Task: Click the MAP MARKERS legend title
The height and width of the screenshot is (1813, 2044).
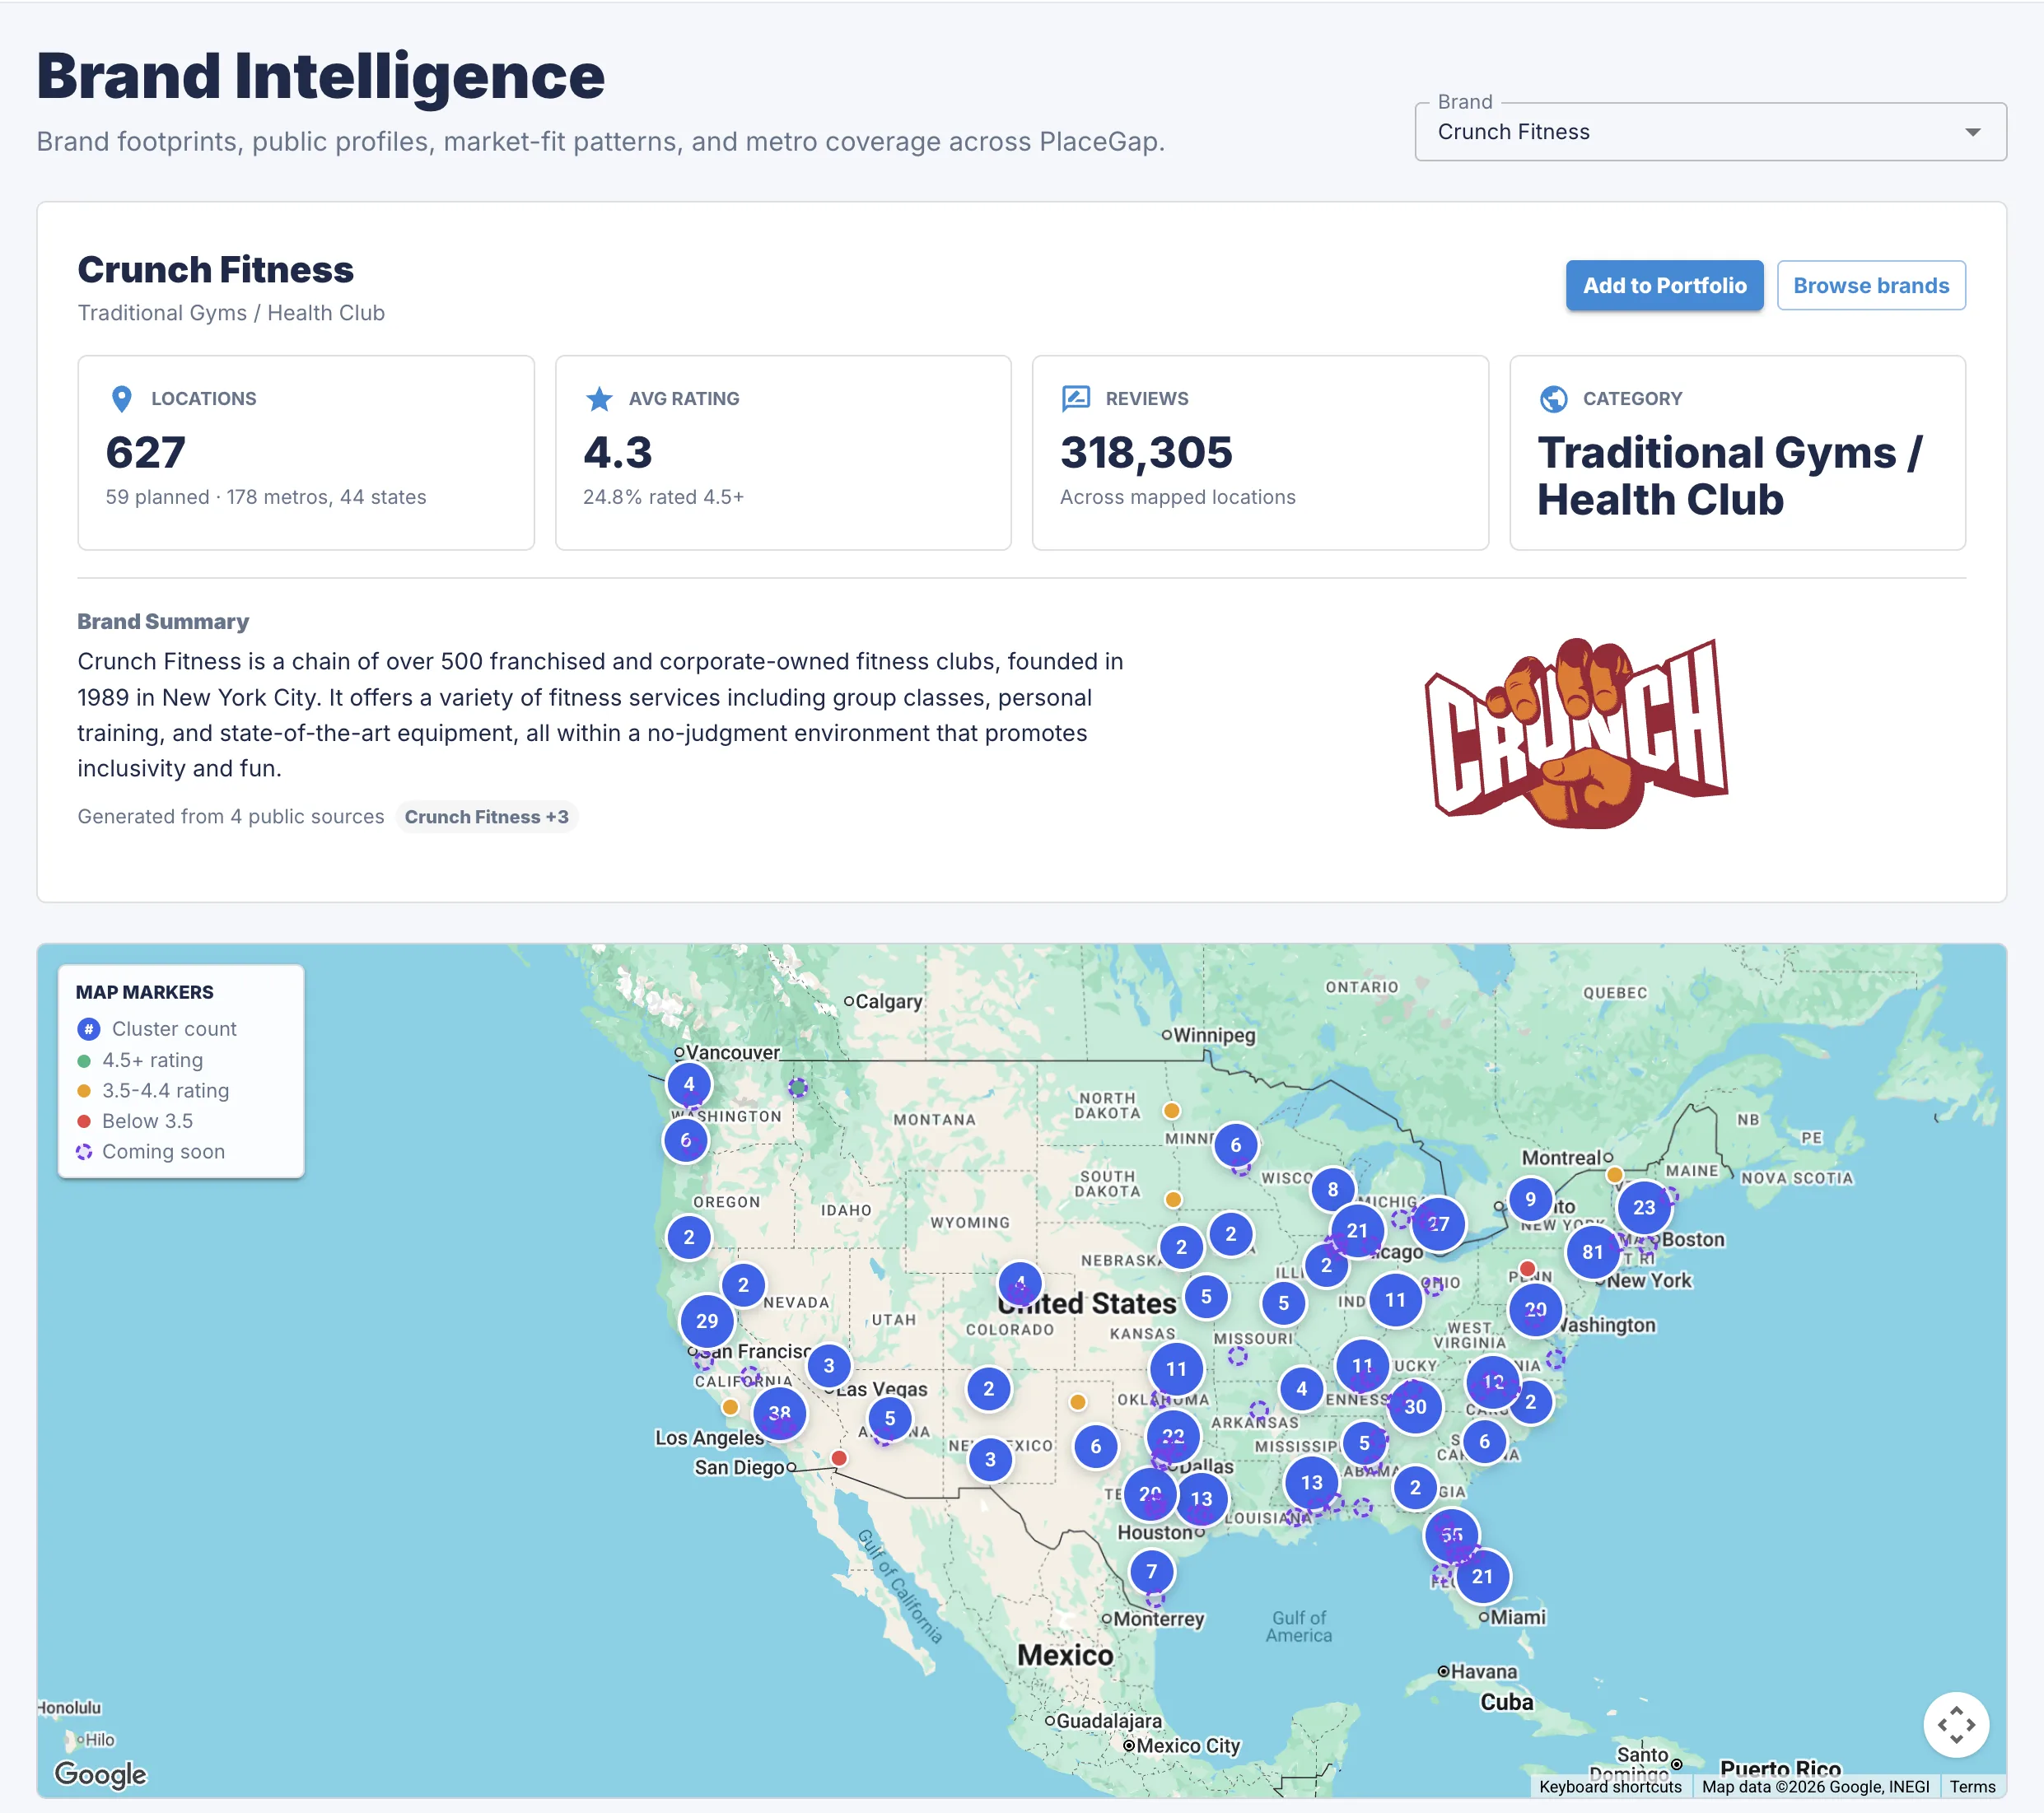Action: pos(145,992)
